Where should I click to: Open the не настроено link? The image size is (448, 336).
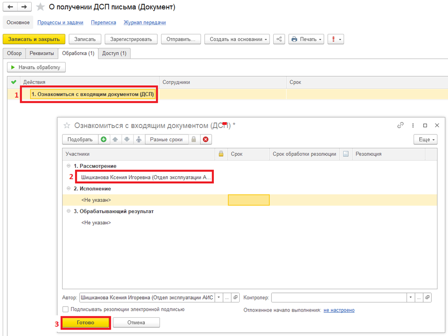pos(339,310)
